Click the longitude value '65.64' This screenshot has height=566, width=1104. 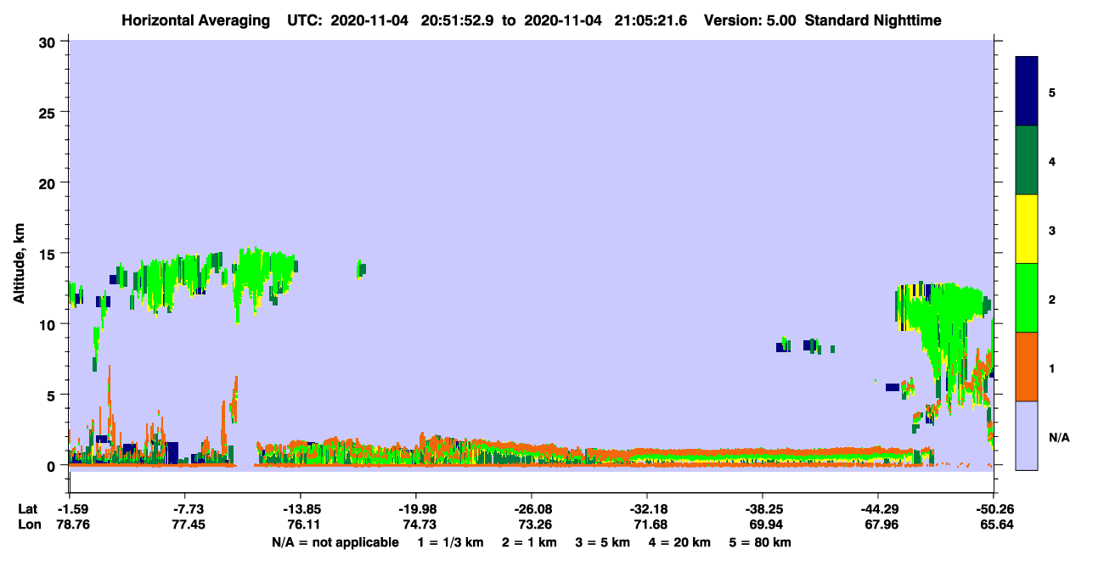997,524
